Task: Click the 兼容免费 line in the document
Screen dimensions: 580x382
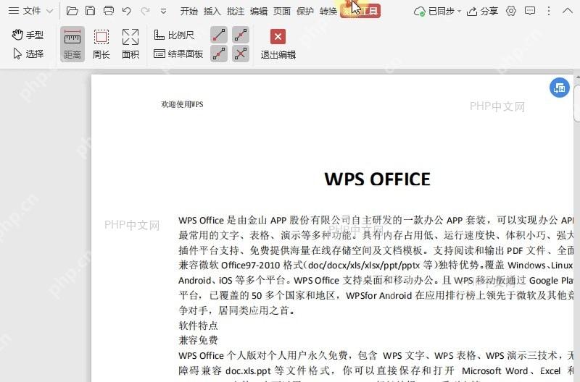Action: [x=198, y=340]
